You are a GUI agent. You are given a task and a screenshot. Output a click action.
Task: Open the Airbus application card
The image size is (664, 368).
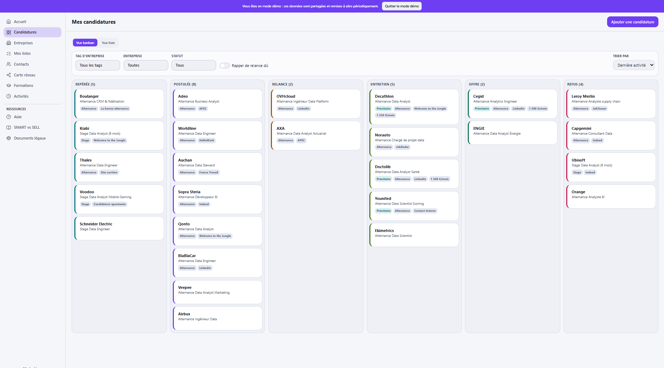click(217, 318)
